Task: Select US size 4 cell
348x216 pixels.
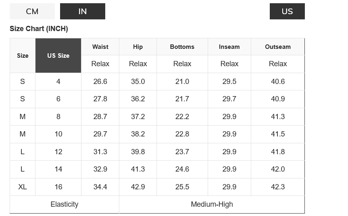Action: click(58, 82)
